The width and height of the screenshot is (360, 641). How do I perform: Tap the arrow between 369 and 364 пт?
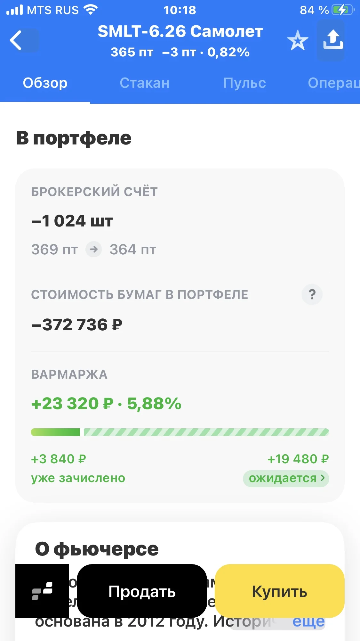tap(94, 249)
